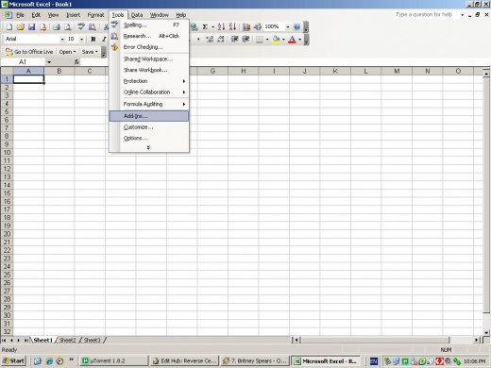Click the horizontal scrollbar right arrow

[477, 340]
